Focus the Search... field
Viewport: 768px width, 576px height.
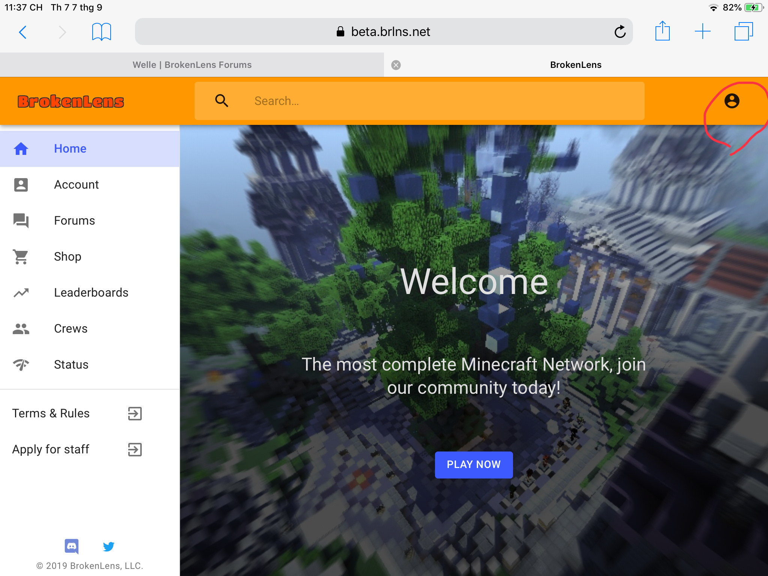coord(420,101)
